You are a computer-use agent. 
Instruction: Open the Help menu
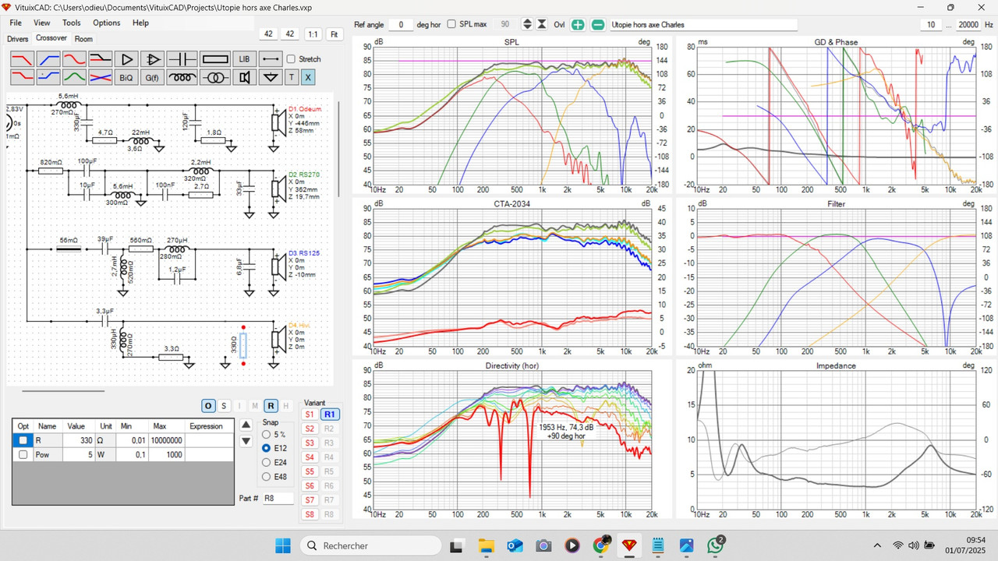click(x=140, y=23)
